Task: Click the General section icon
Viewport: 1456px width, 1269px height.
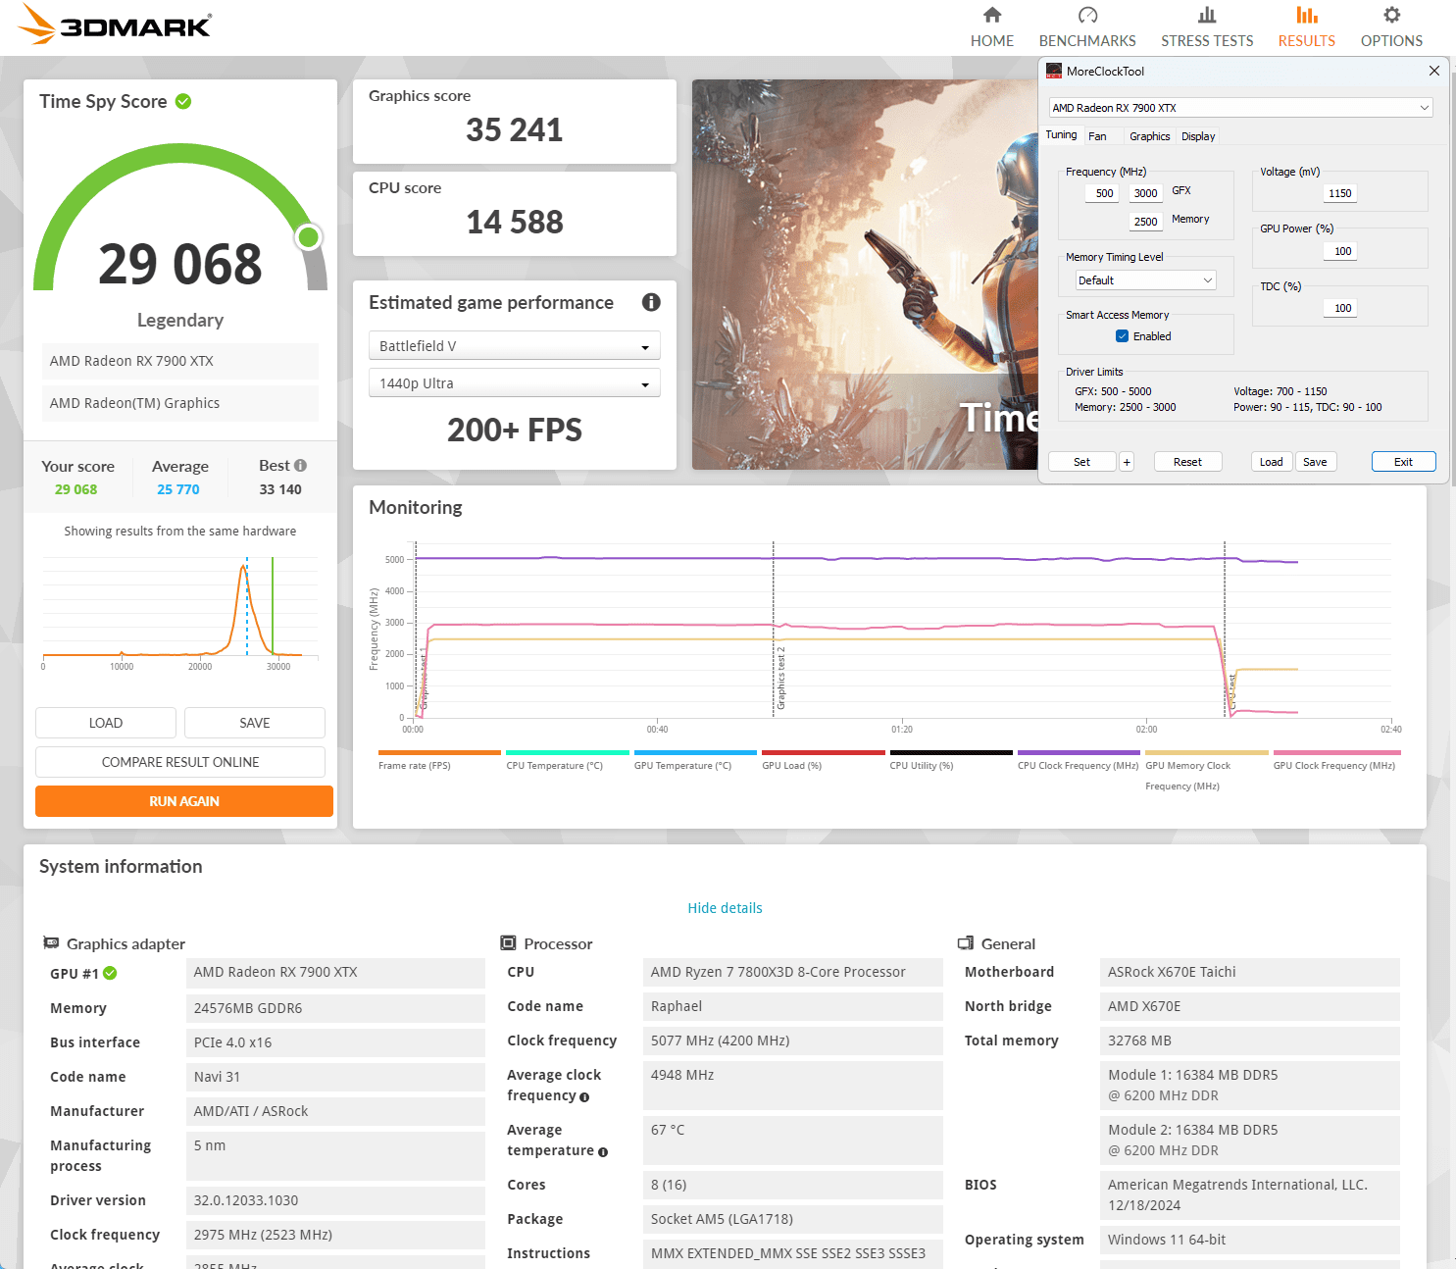Action: [966, 943]
